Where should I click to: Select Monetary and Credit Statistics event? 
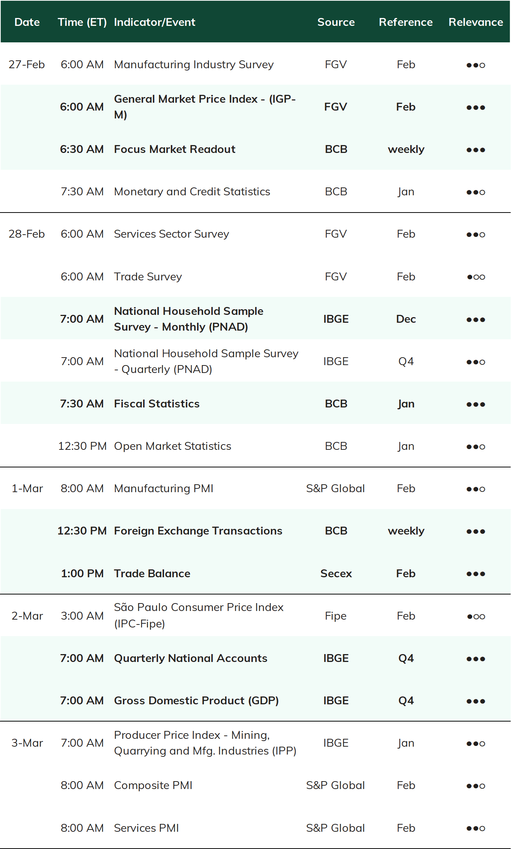pyautogui.click(x=192, y=192)
